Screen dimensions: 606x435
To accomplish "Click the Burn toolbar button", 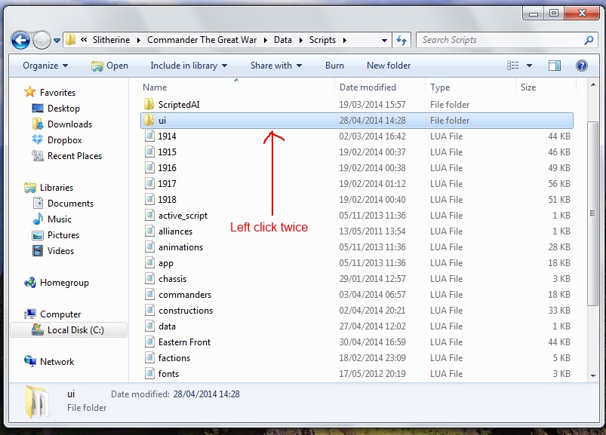I will [334, 66].
